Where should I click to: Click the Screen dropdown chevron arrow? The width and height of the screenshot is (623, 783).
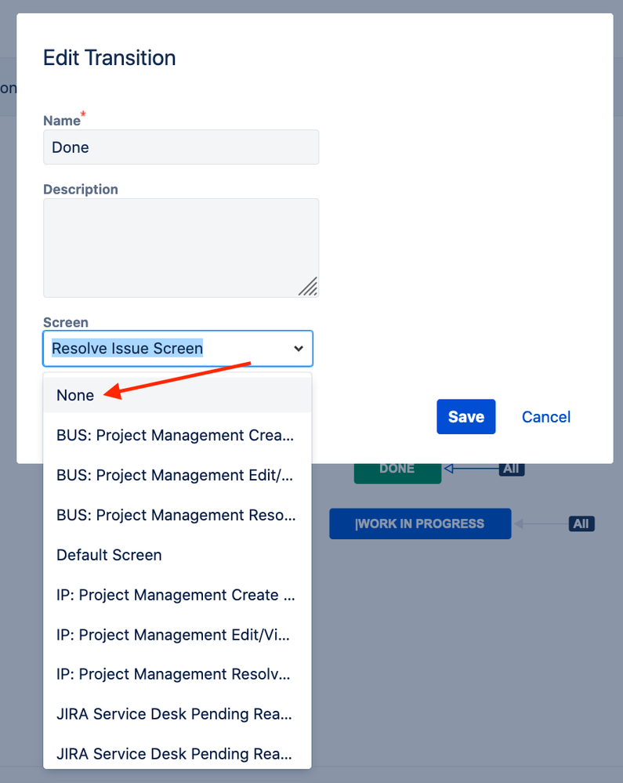[299, 349]
